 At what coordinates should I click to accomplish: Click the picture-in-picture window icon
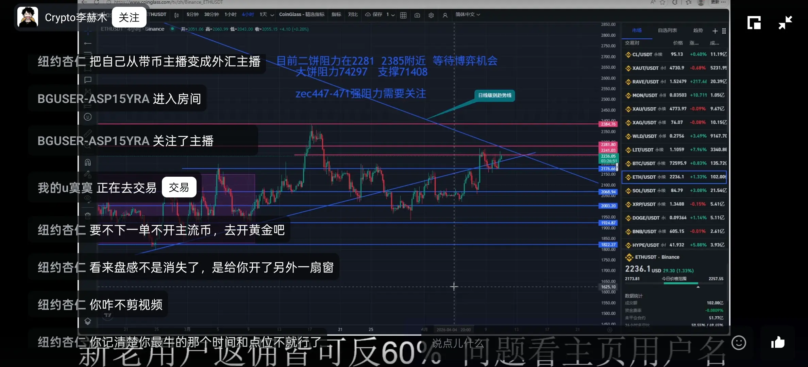coord(754,23)
